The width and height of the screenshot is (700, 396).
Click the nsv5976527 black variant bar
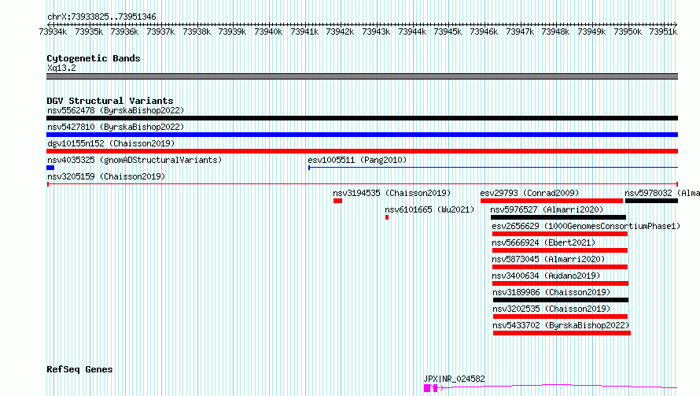[558, 217]
